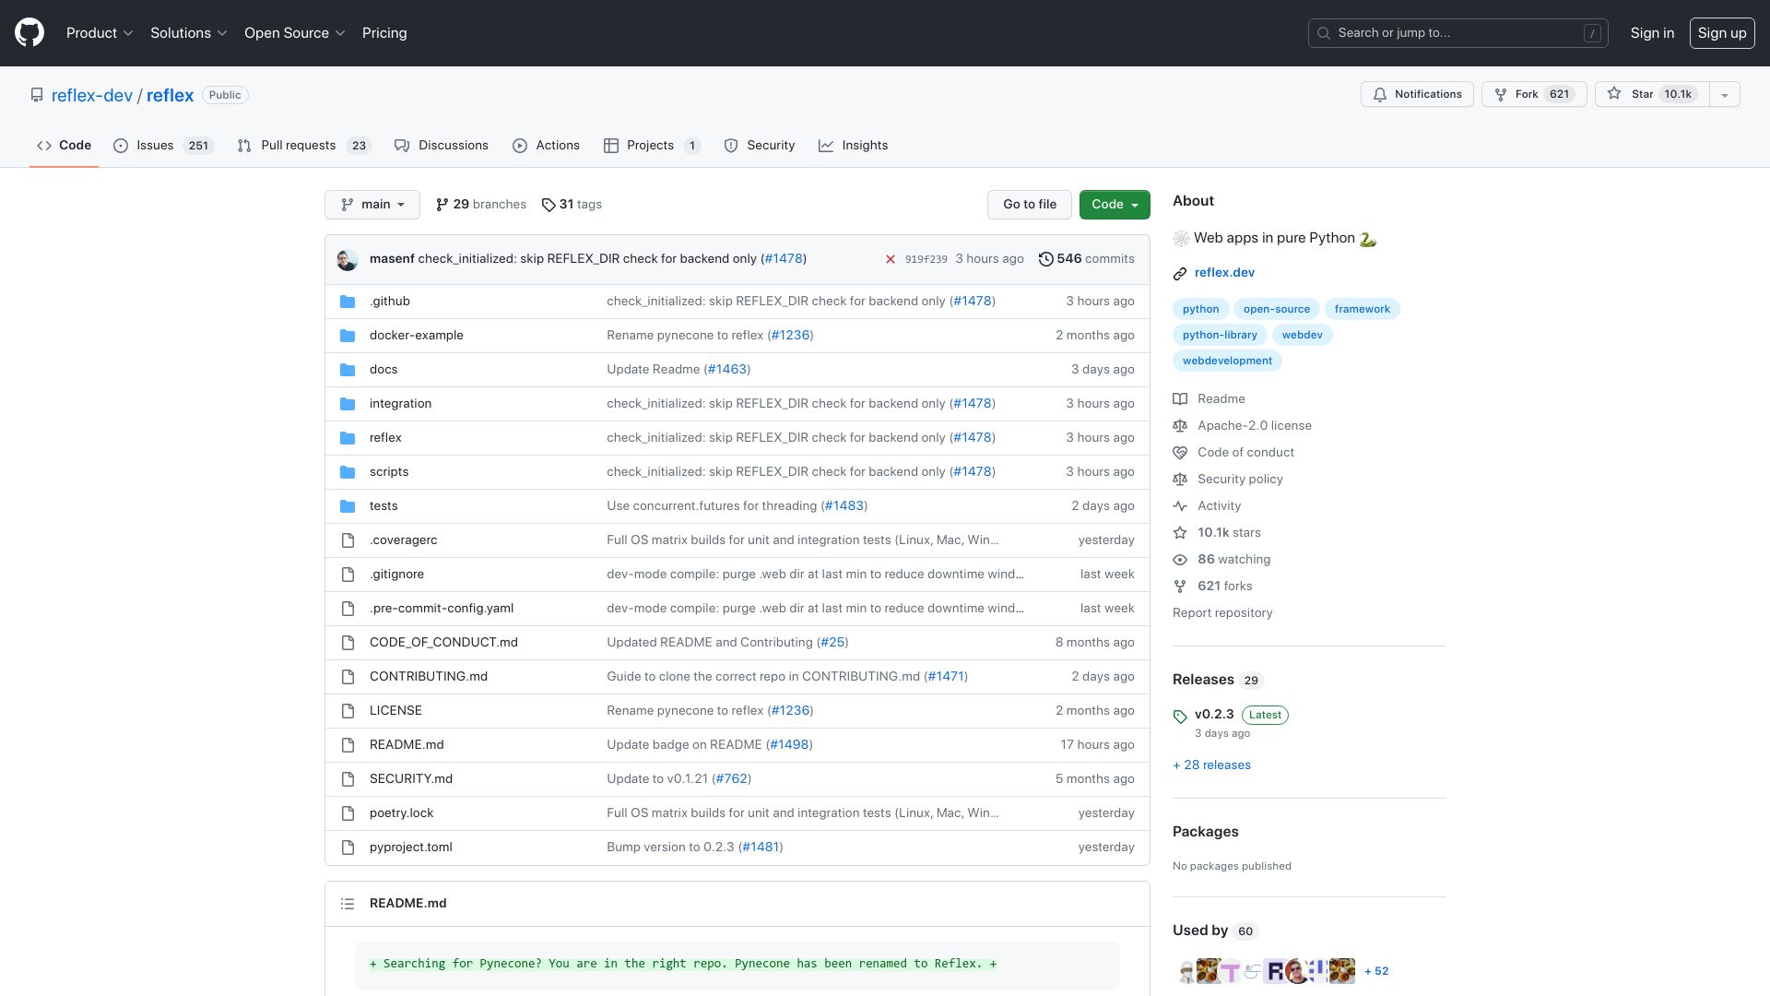The width and height of the screenshot is (1770, 996).
Task: Click the LICENSE file icon
Action: [x=348, y=711]
